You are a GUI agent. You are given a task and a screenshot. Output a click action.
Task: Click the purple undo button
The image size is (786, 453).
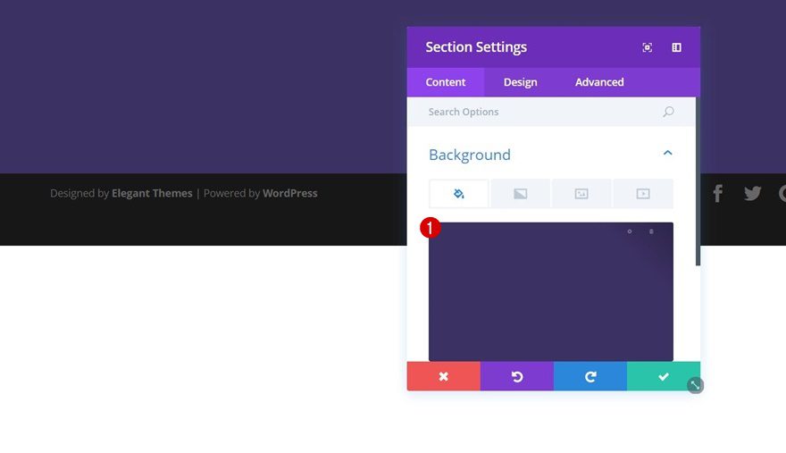tap(517, 376)
